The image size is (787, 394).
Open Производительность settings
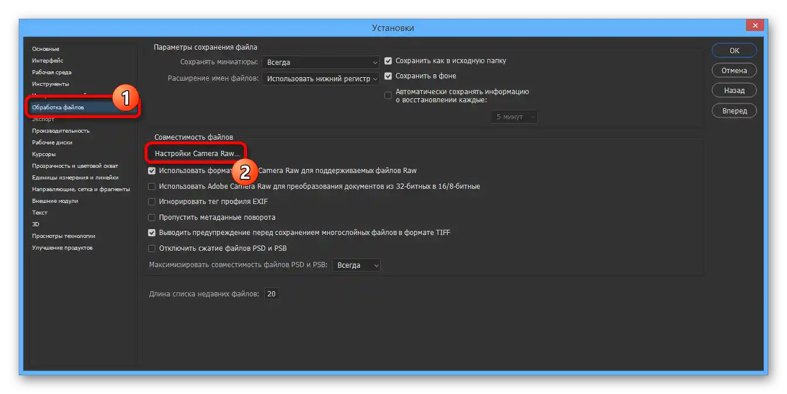click(61, 131)
